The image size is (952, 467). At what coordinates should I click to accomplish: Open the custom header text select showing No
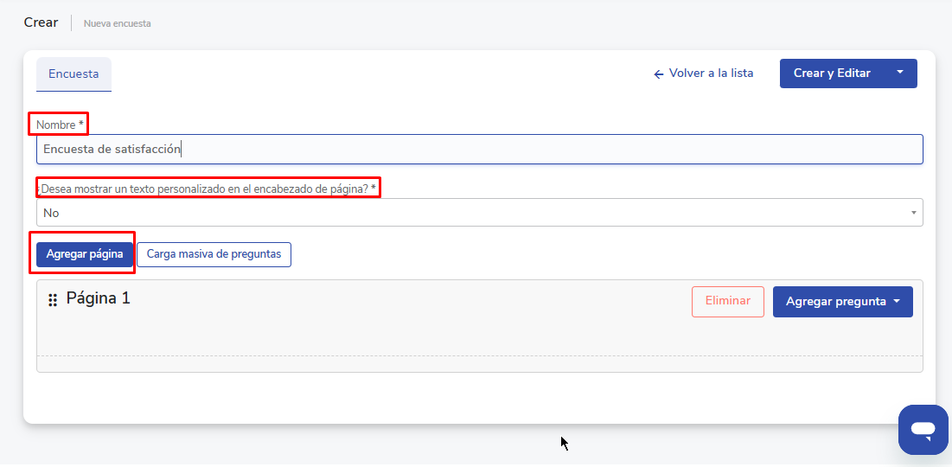click(x=479, y=213)
